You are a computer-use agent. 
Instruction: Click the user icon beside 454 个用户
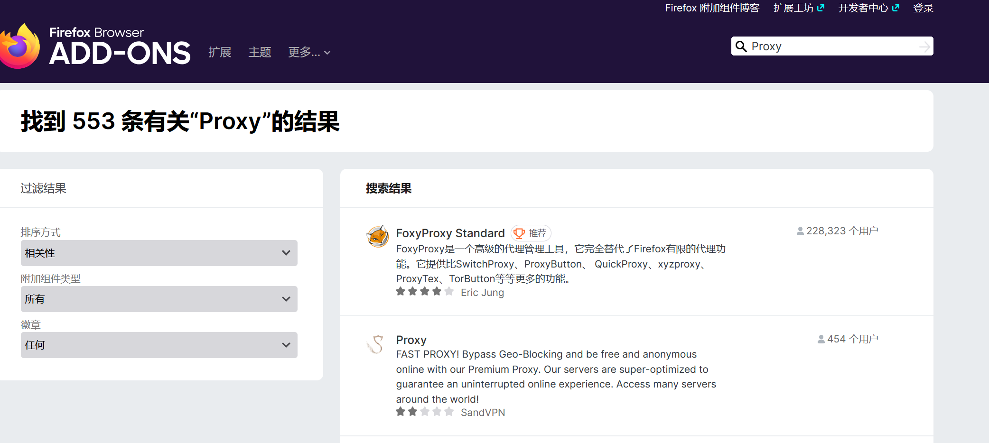click(821, 339)
